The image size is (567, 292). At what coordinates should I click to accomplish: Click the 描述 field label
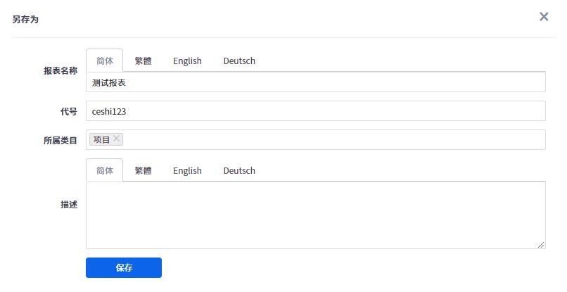(69, 205)
